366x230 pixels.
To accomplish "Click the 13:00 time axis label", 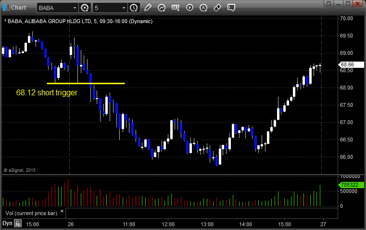I will click(207, 224).
